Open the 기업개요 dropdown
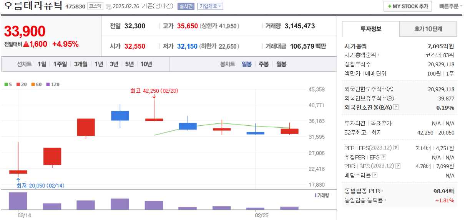The image size is (465, 220). [210, 7]
